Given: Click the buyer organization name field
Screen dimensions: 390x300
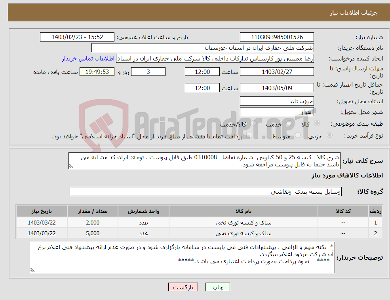Looking at the screenshot, I should 203,48.
